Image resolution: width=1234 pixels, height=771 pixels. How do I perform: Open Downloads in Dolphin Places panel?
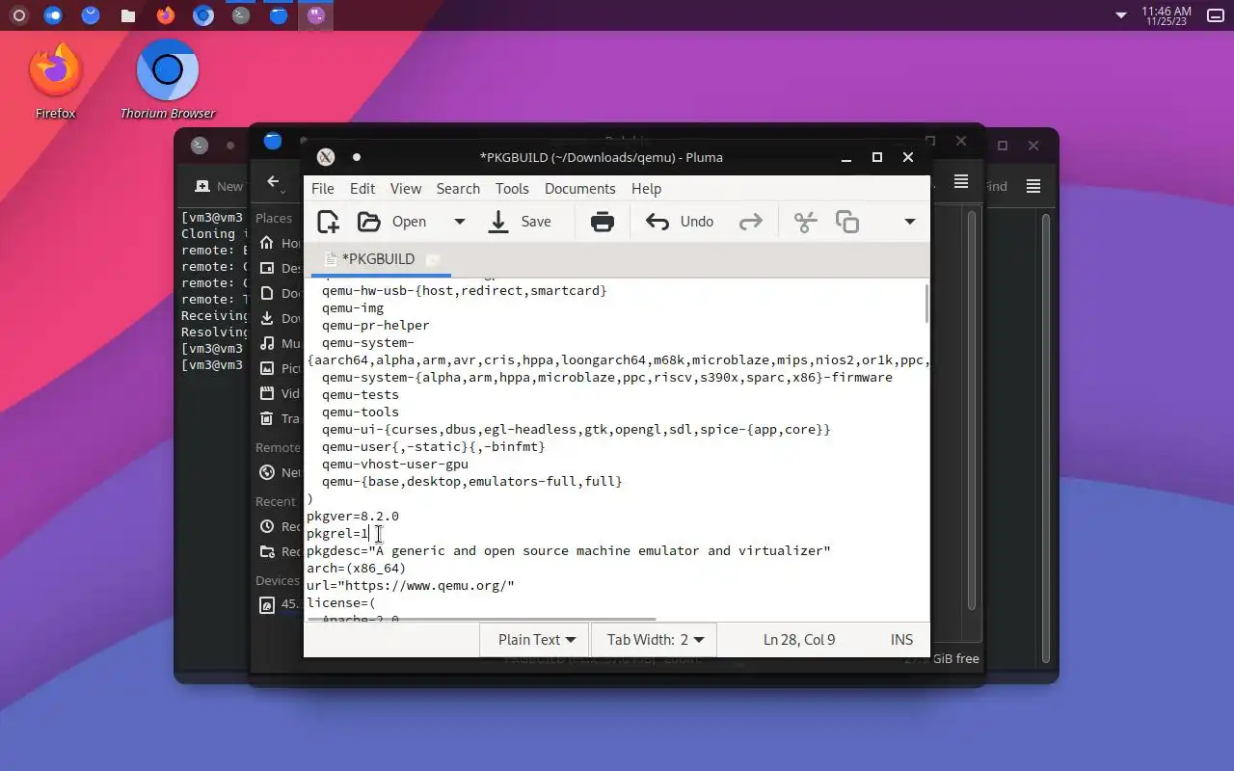(x=279, y=318)
